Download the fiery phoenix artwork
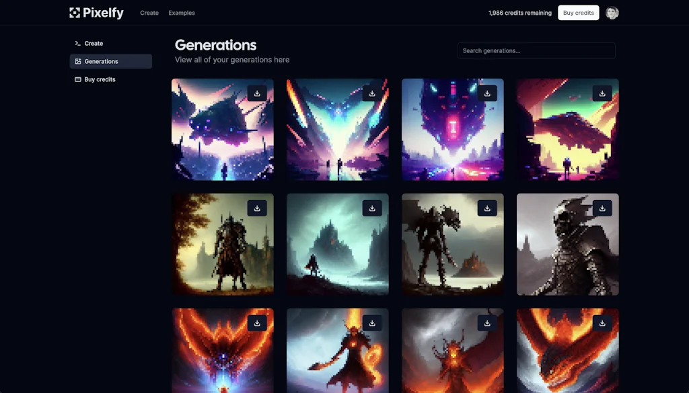Viewport: 689px width, 393px height. pos(257,322)
